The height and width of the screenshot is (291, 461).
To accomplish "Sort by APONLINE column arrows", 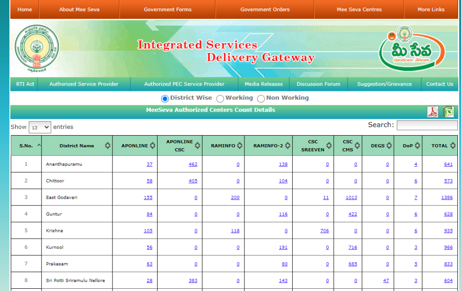I will coord(152,145).
